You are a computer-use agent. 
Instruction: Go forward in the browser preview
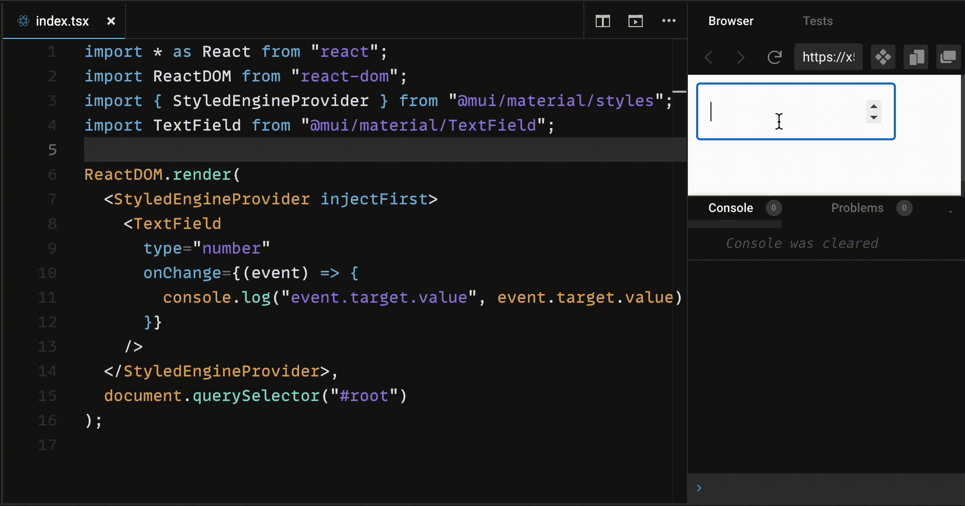point(741,57)
